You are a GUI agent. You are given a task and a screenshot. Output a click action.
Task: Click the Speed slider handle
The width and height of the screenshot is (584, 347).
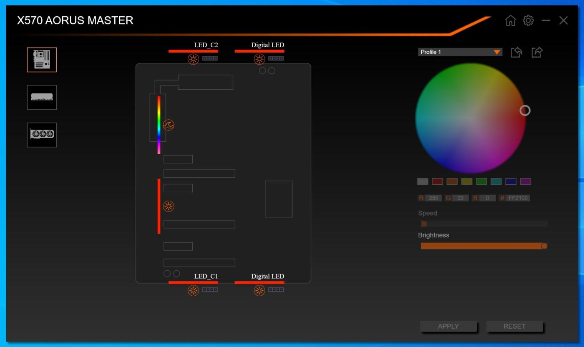tap(424, 224)
